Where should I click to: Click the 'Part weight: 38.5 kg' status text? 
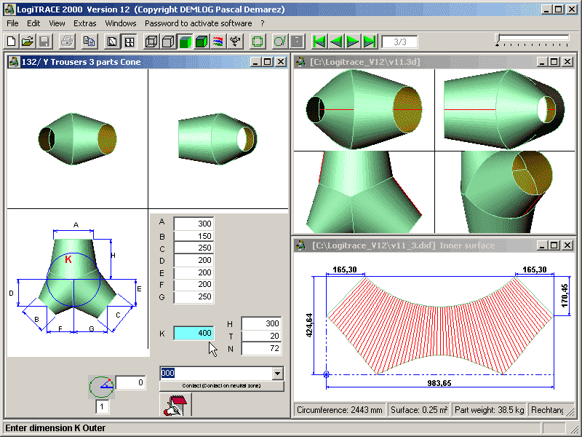coord(489,410)
